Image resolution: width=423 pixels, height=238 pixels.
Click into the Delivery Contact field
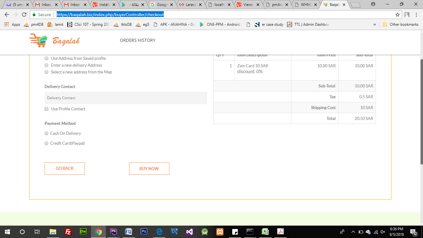click(x=126, y=98)
